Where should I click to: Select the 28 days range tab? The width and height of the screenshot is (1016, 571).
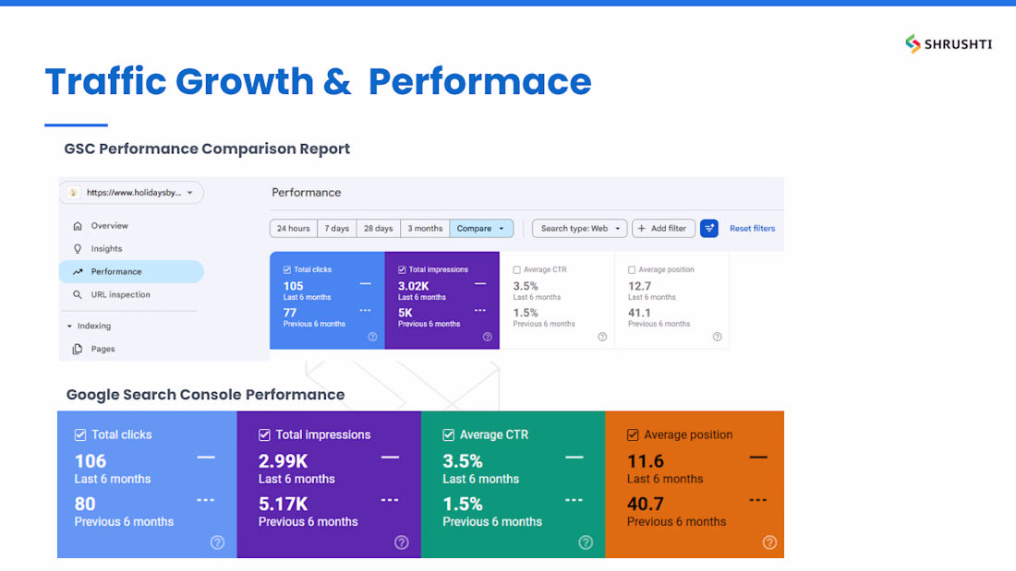tap(379, 229)
